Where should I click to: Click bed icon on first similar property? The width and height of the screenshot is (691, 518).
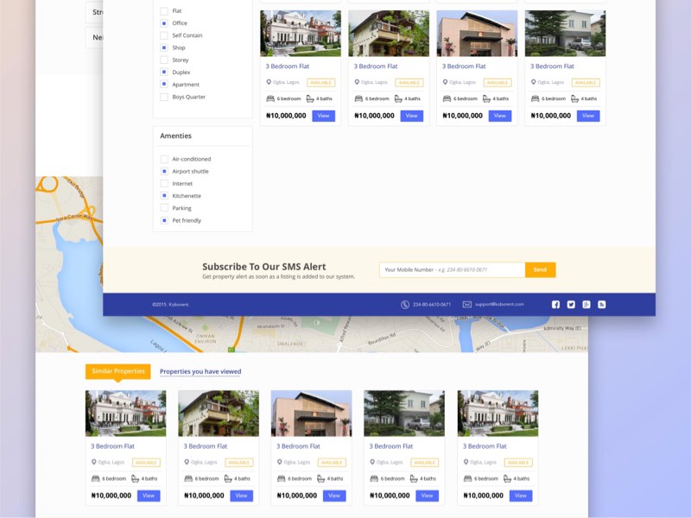tap(95, 478)
